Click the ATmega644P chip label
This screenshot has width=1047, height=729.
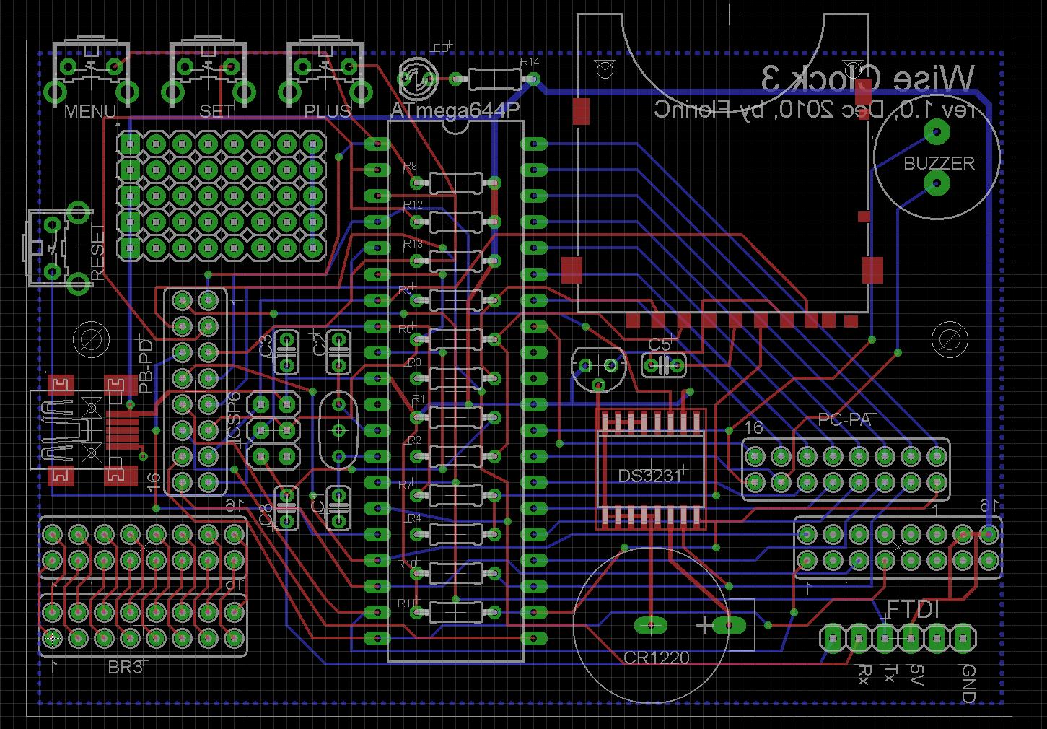tap(455, 110)
